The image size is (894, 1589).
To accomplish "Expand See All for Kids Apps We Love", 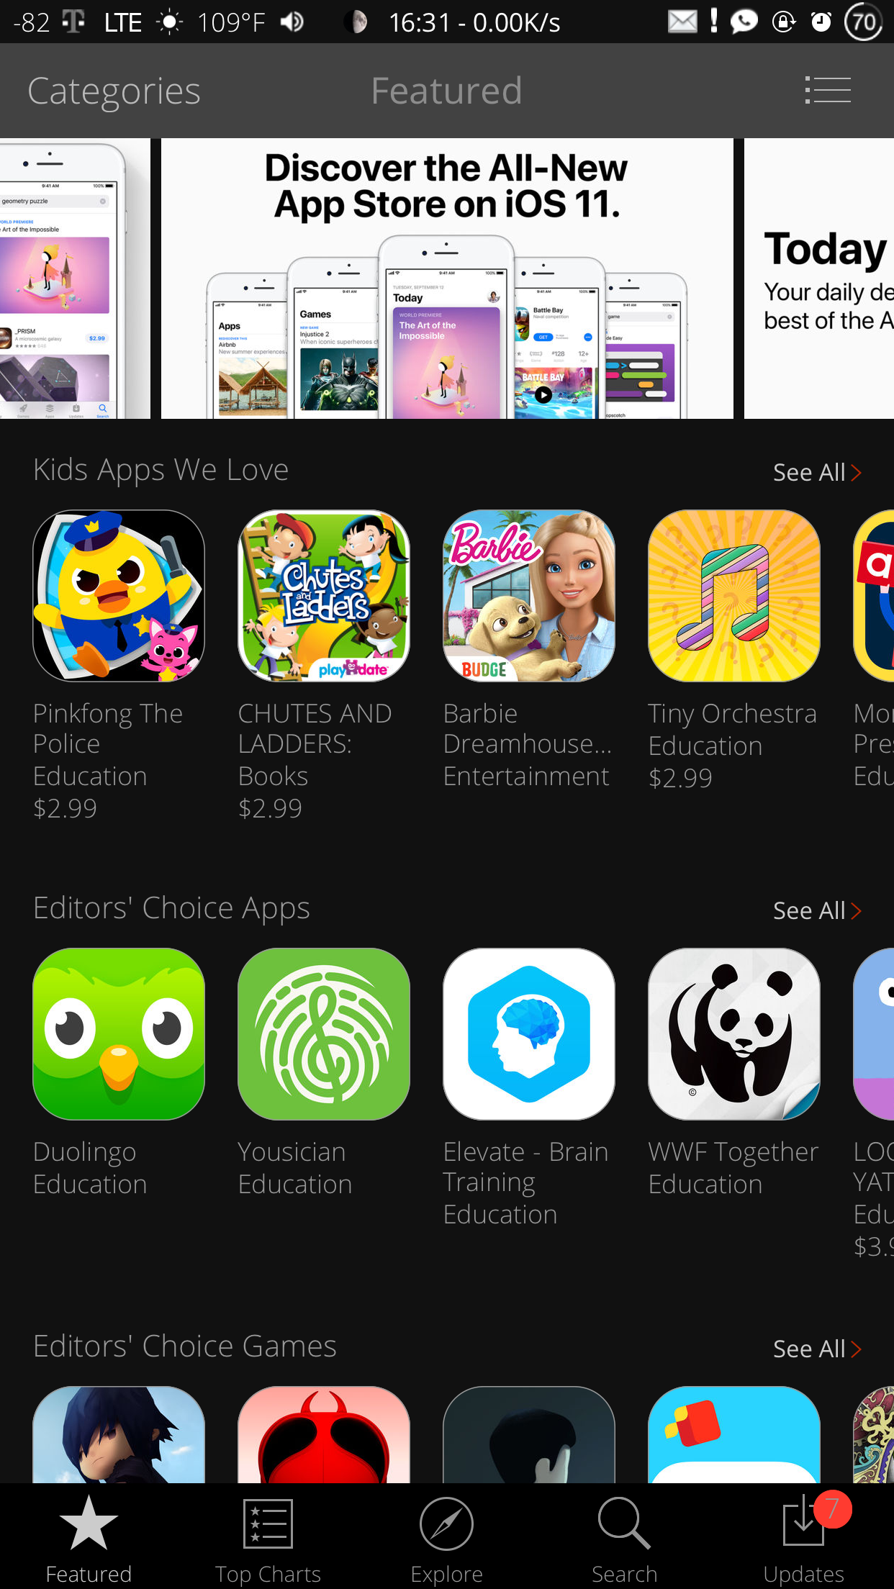I will coord(817,472).
